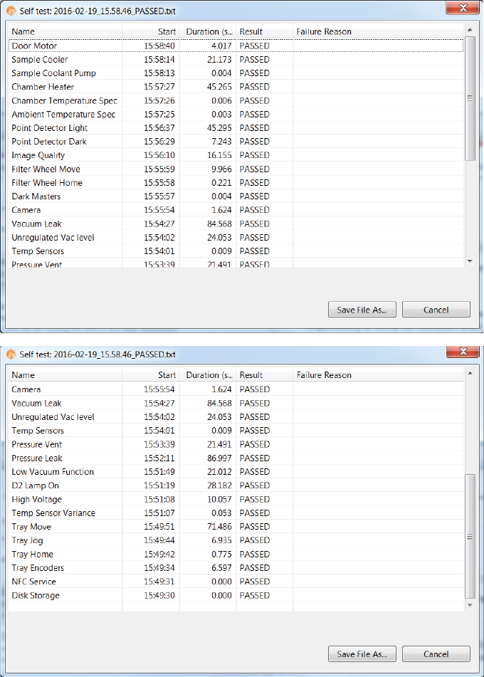Select the Sample Coolant Pump row
484x677 pixels.
point(236,73)
